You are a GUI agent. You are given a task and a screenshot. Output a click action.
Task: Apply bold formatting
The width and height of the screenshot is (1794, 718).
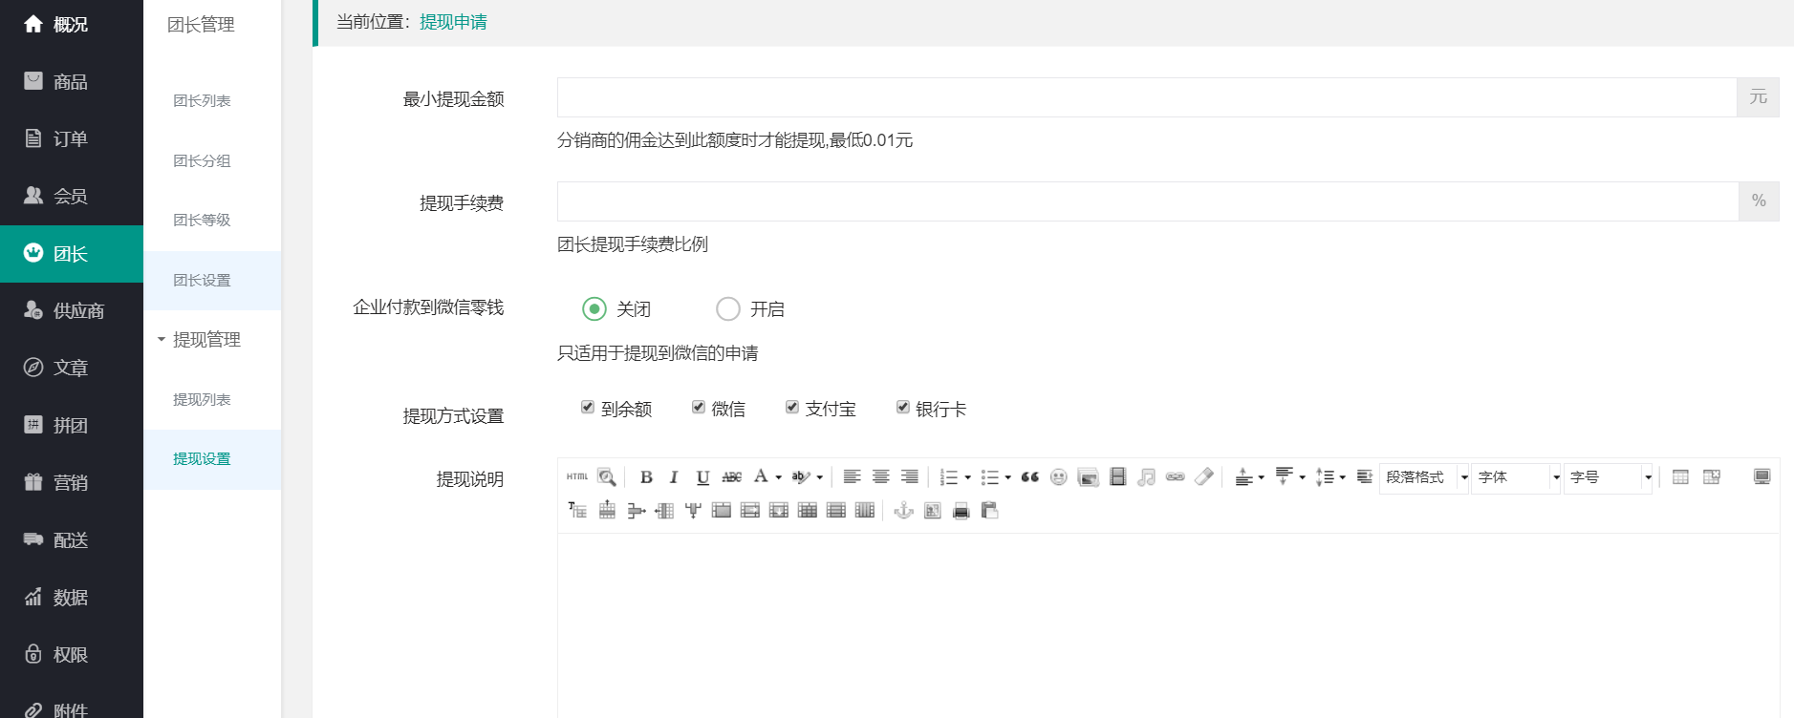(x=646, y=476)
